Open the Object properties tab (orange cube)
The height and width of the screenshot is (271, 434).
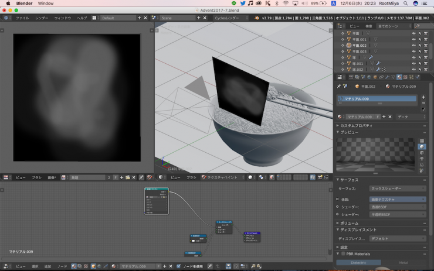375,77
